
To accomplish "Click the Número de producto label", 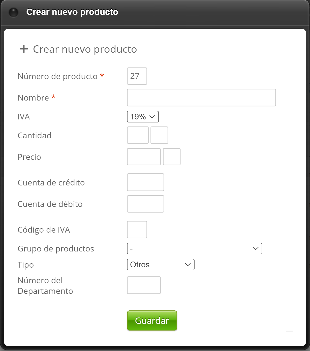I will tap(57, 76).
